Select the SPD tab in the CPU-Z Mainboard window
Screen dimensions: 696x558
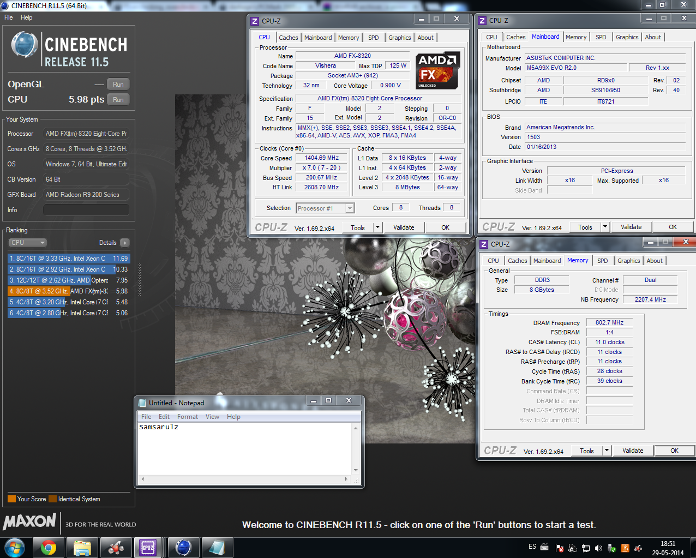pos(601,37)
